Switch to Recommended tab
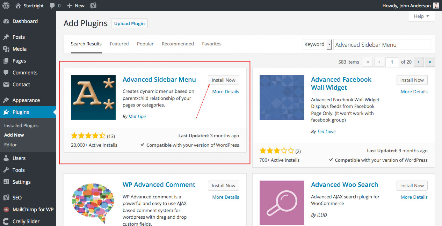The image size is (442, 226). 178,44
